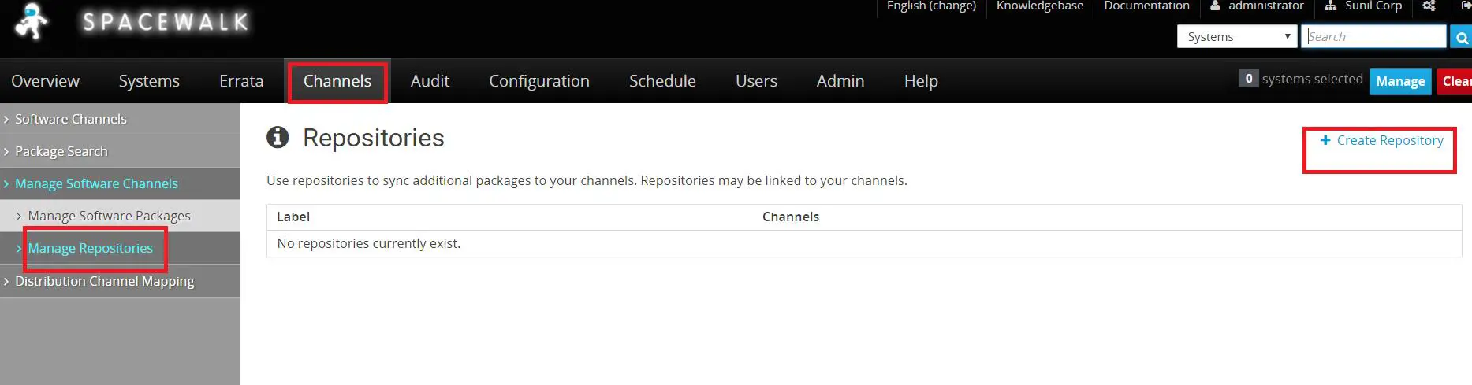Open the preferences gears icon
Image resolution: width=1472 pixels, height=385 pixels.
click(x=1429, y=6)
